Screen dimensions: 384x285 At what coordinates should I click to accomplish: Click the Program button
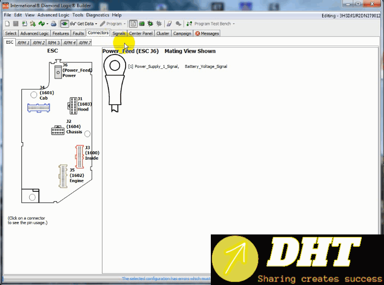click(x=111, y=24)
